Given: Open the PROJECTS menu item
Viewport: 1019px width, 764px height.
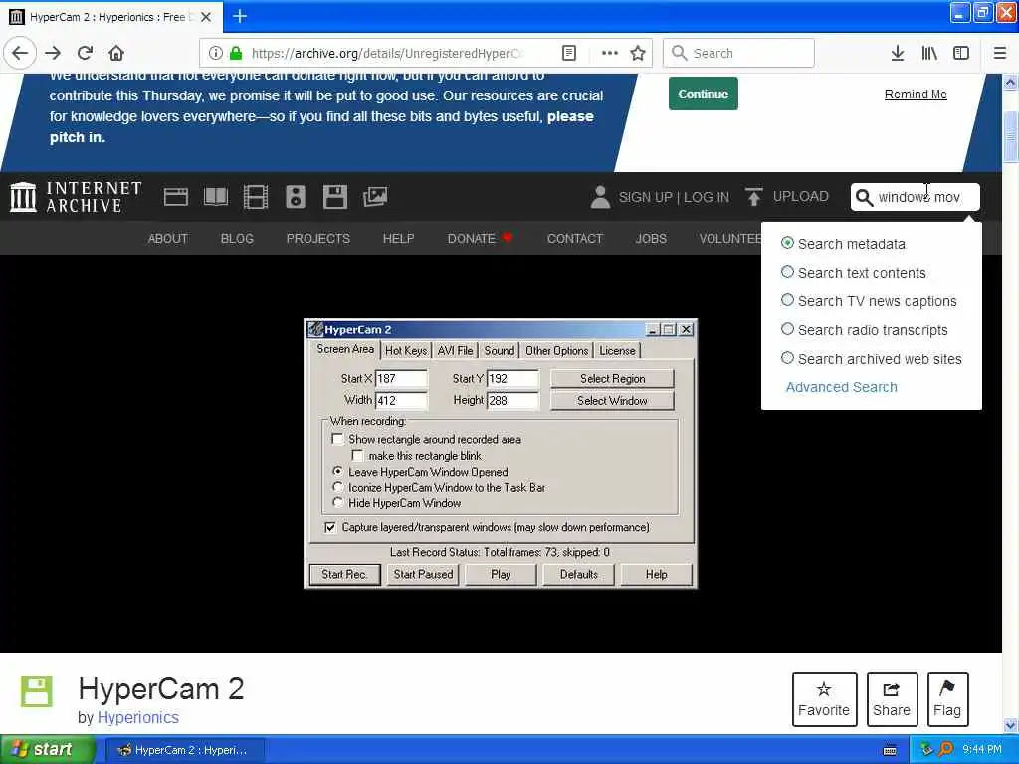Looking at the screenshot, I should click(317, 239).
